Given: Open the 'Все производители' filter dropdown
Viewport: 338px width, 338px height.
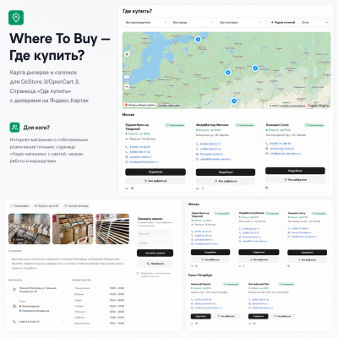Looking at the screenshot, I should (146, 22).
